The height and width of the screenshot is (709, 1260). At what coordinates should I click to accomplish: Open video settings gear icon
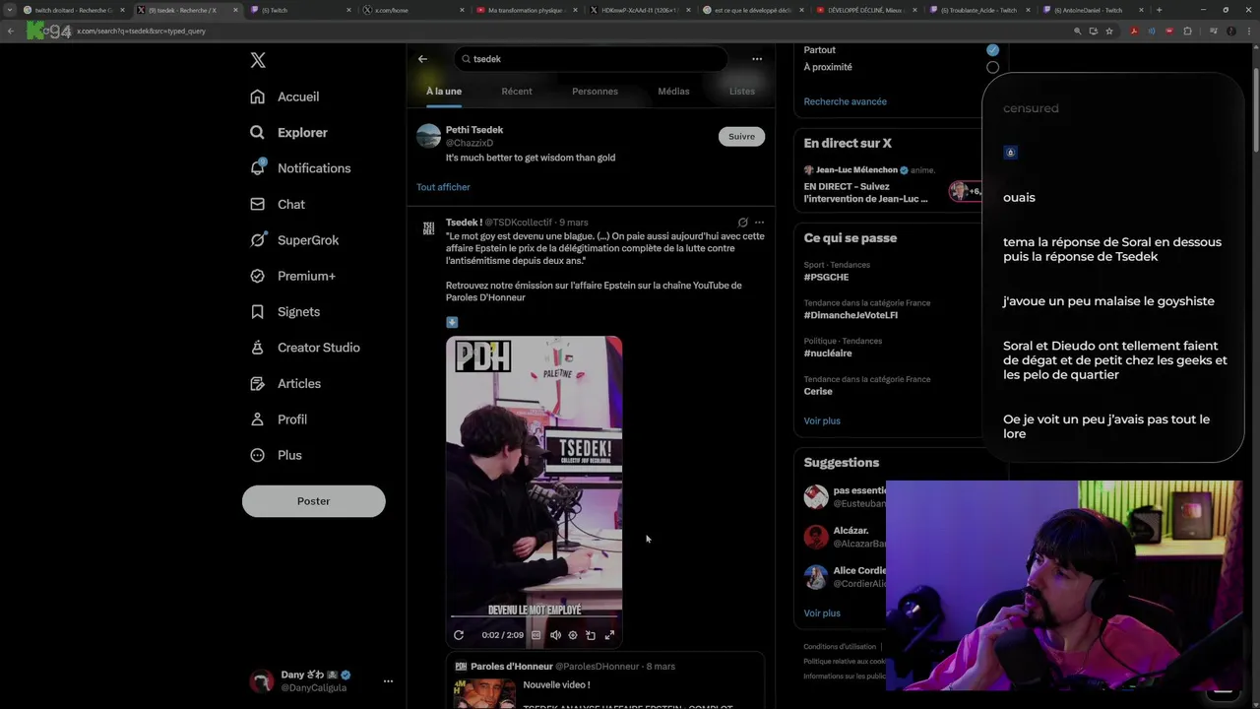[573, 635]
